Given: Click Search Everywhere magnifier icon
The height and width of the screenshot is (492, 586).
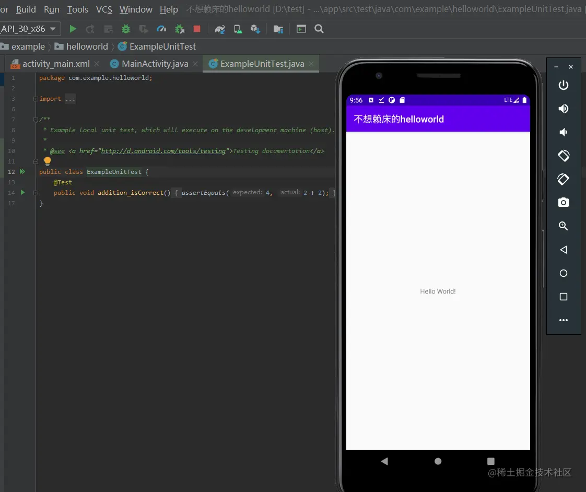Looking at the screenshot, I should [x=319, y=29].
